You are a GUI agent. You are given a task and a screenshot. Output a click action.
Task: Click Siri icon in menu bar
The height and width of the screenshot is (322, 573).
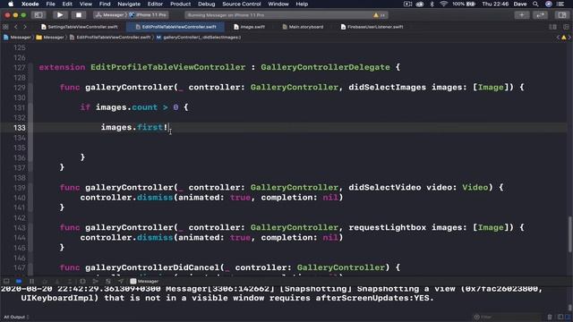tap(548, 4)
